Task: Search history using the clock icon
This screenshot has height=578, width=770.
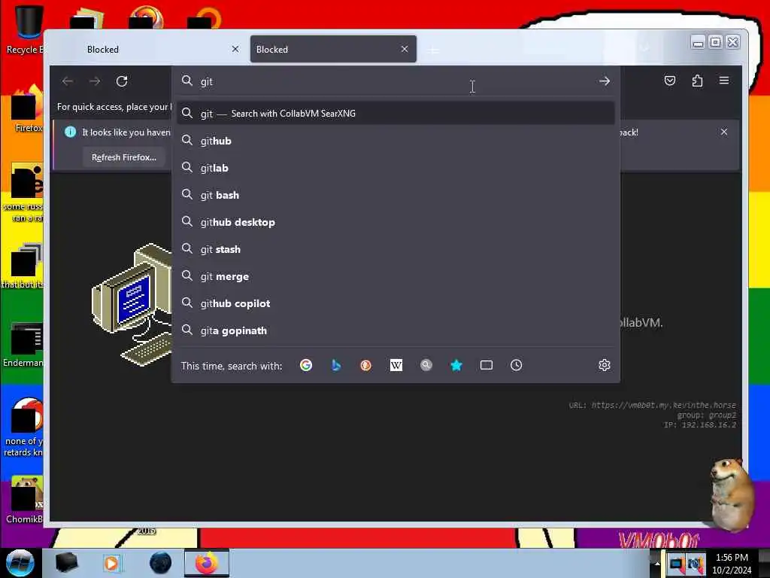Action: (516, 365)
